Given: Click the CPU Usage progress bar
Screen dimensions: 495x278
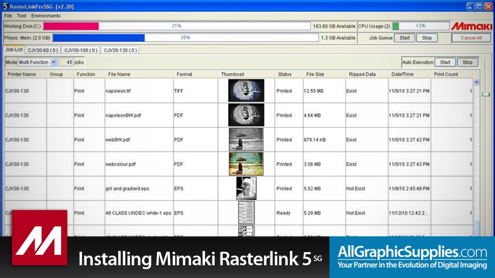Looking at the screenshot, I should tap(421, 26).
